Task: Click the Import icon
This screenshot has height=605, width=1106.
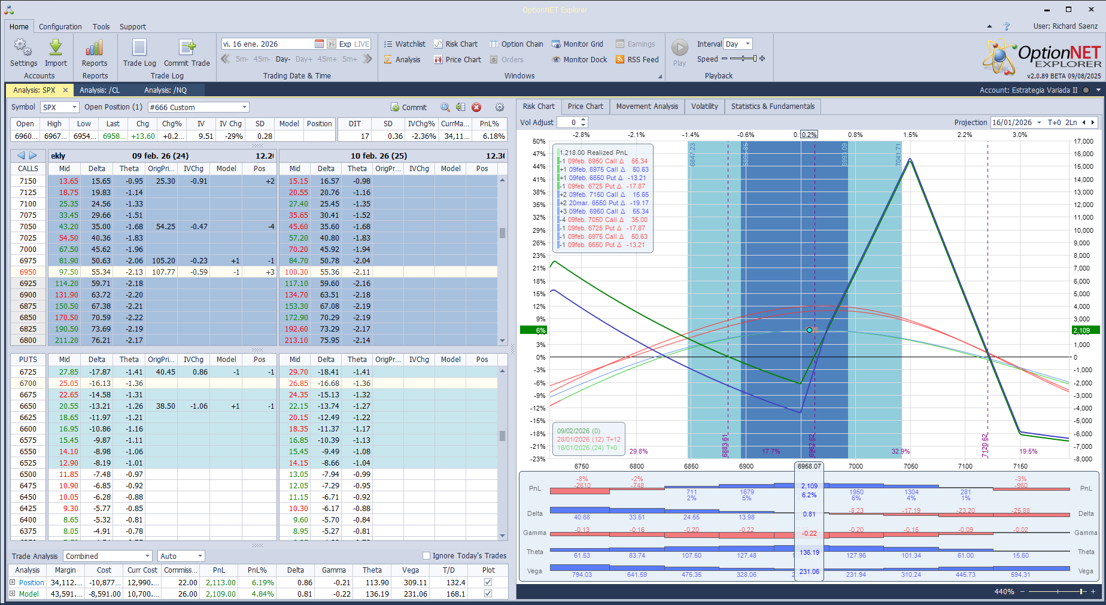Action: (x=56, y=53)
